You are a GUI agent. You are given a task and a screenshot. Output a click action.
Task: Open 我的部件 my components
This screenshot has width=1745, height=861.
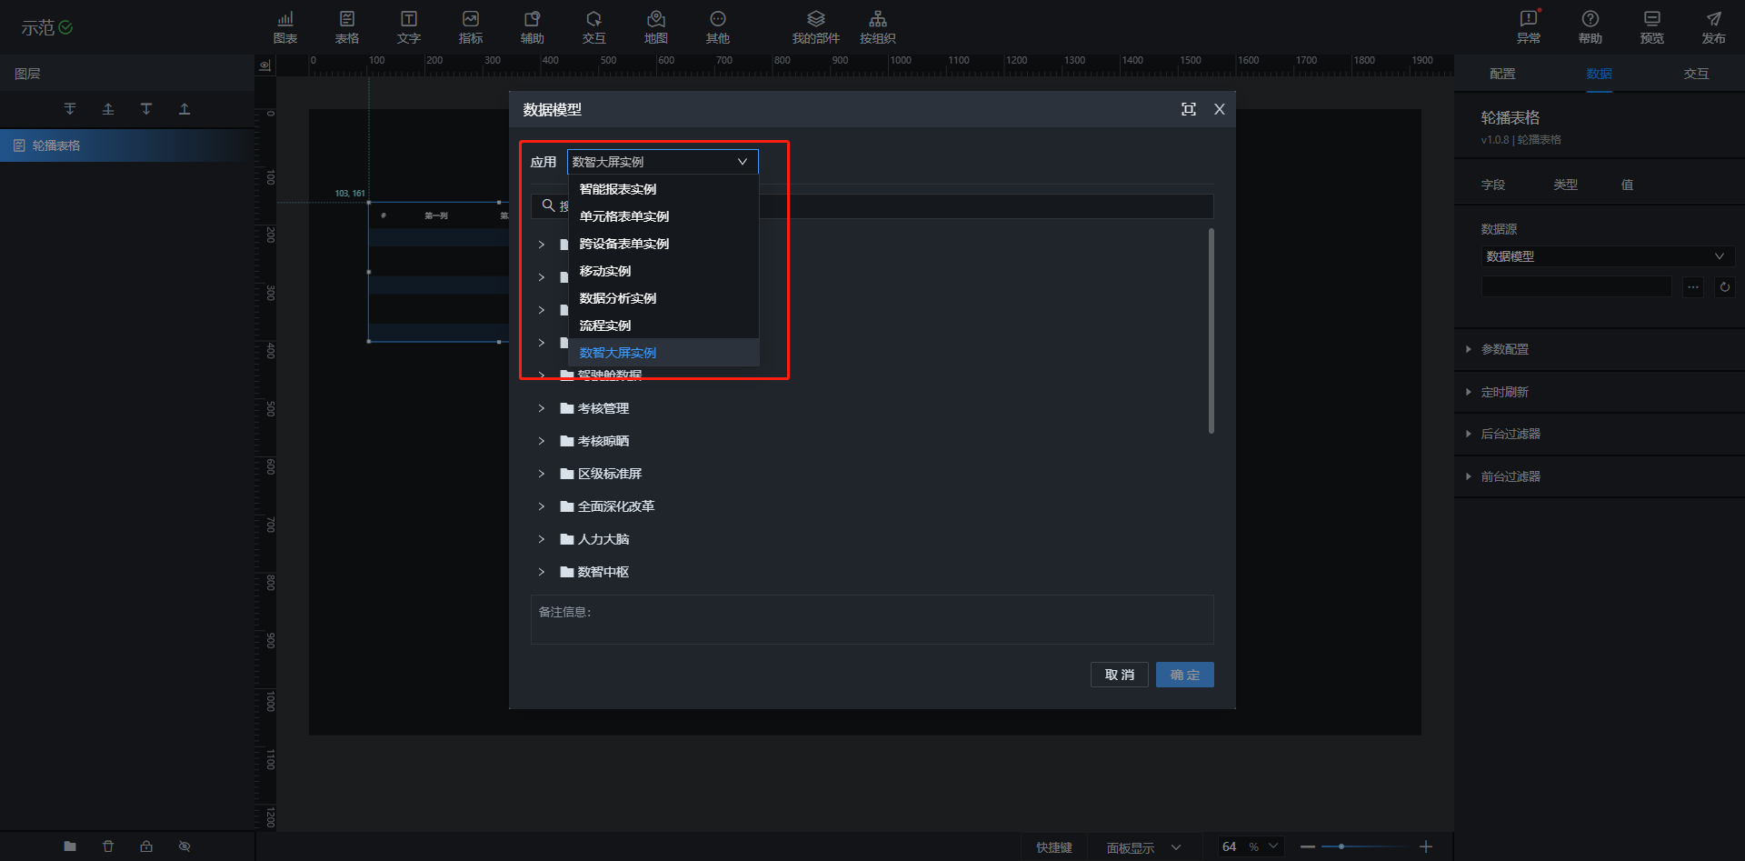pyautogui.click(x=815, y=26)
